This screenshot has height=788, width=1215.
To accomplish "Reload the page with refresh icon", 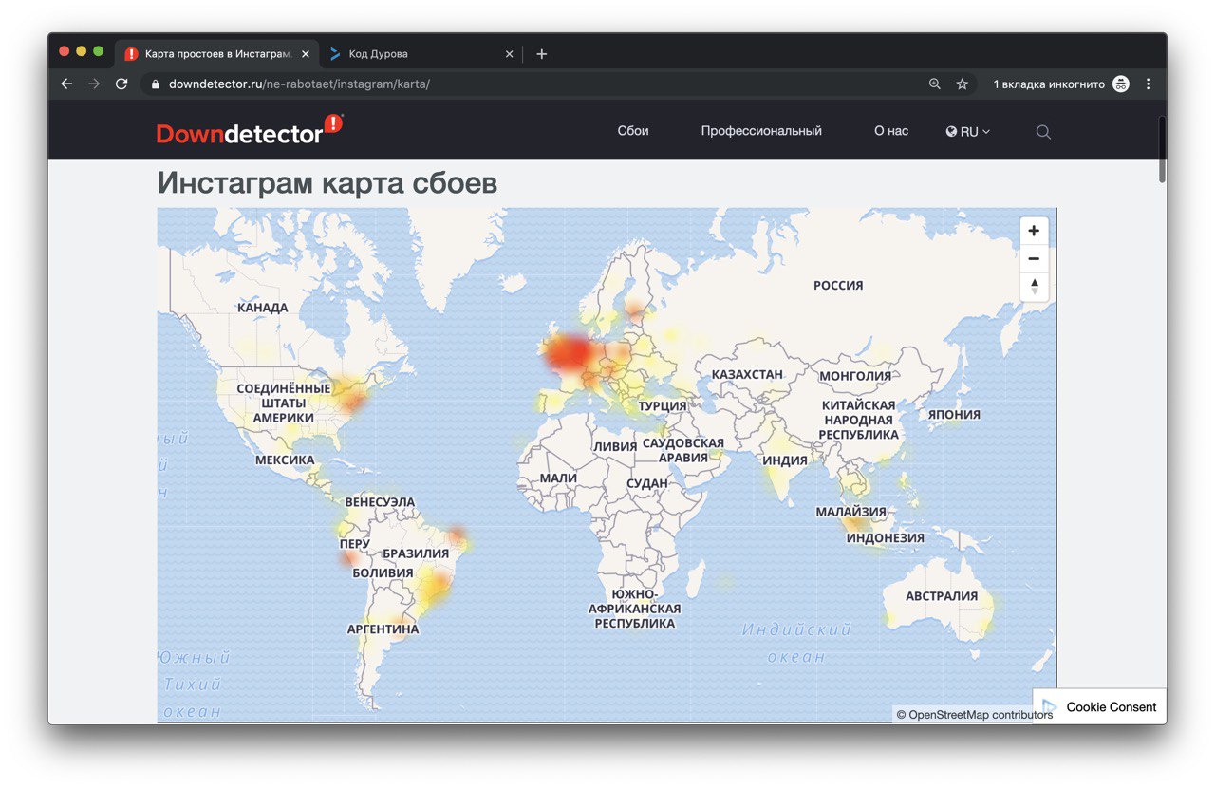I will (121, 84).
